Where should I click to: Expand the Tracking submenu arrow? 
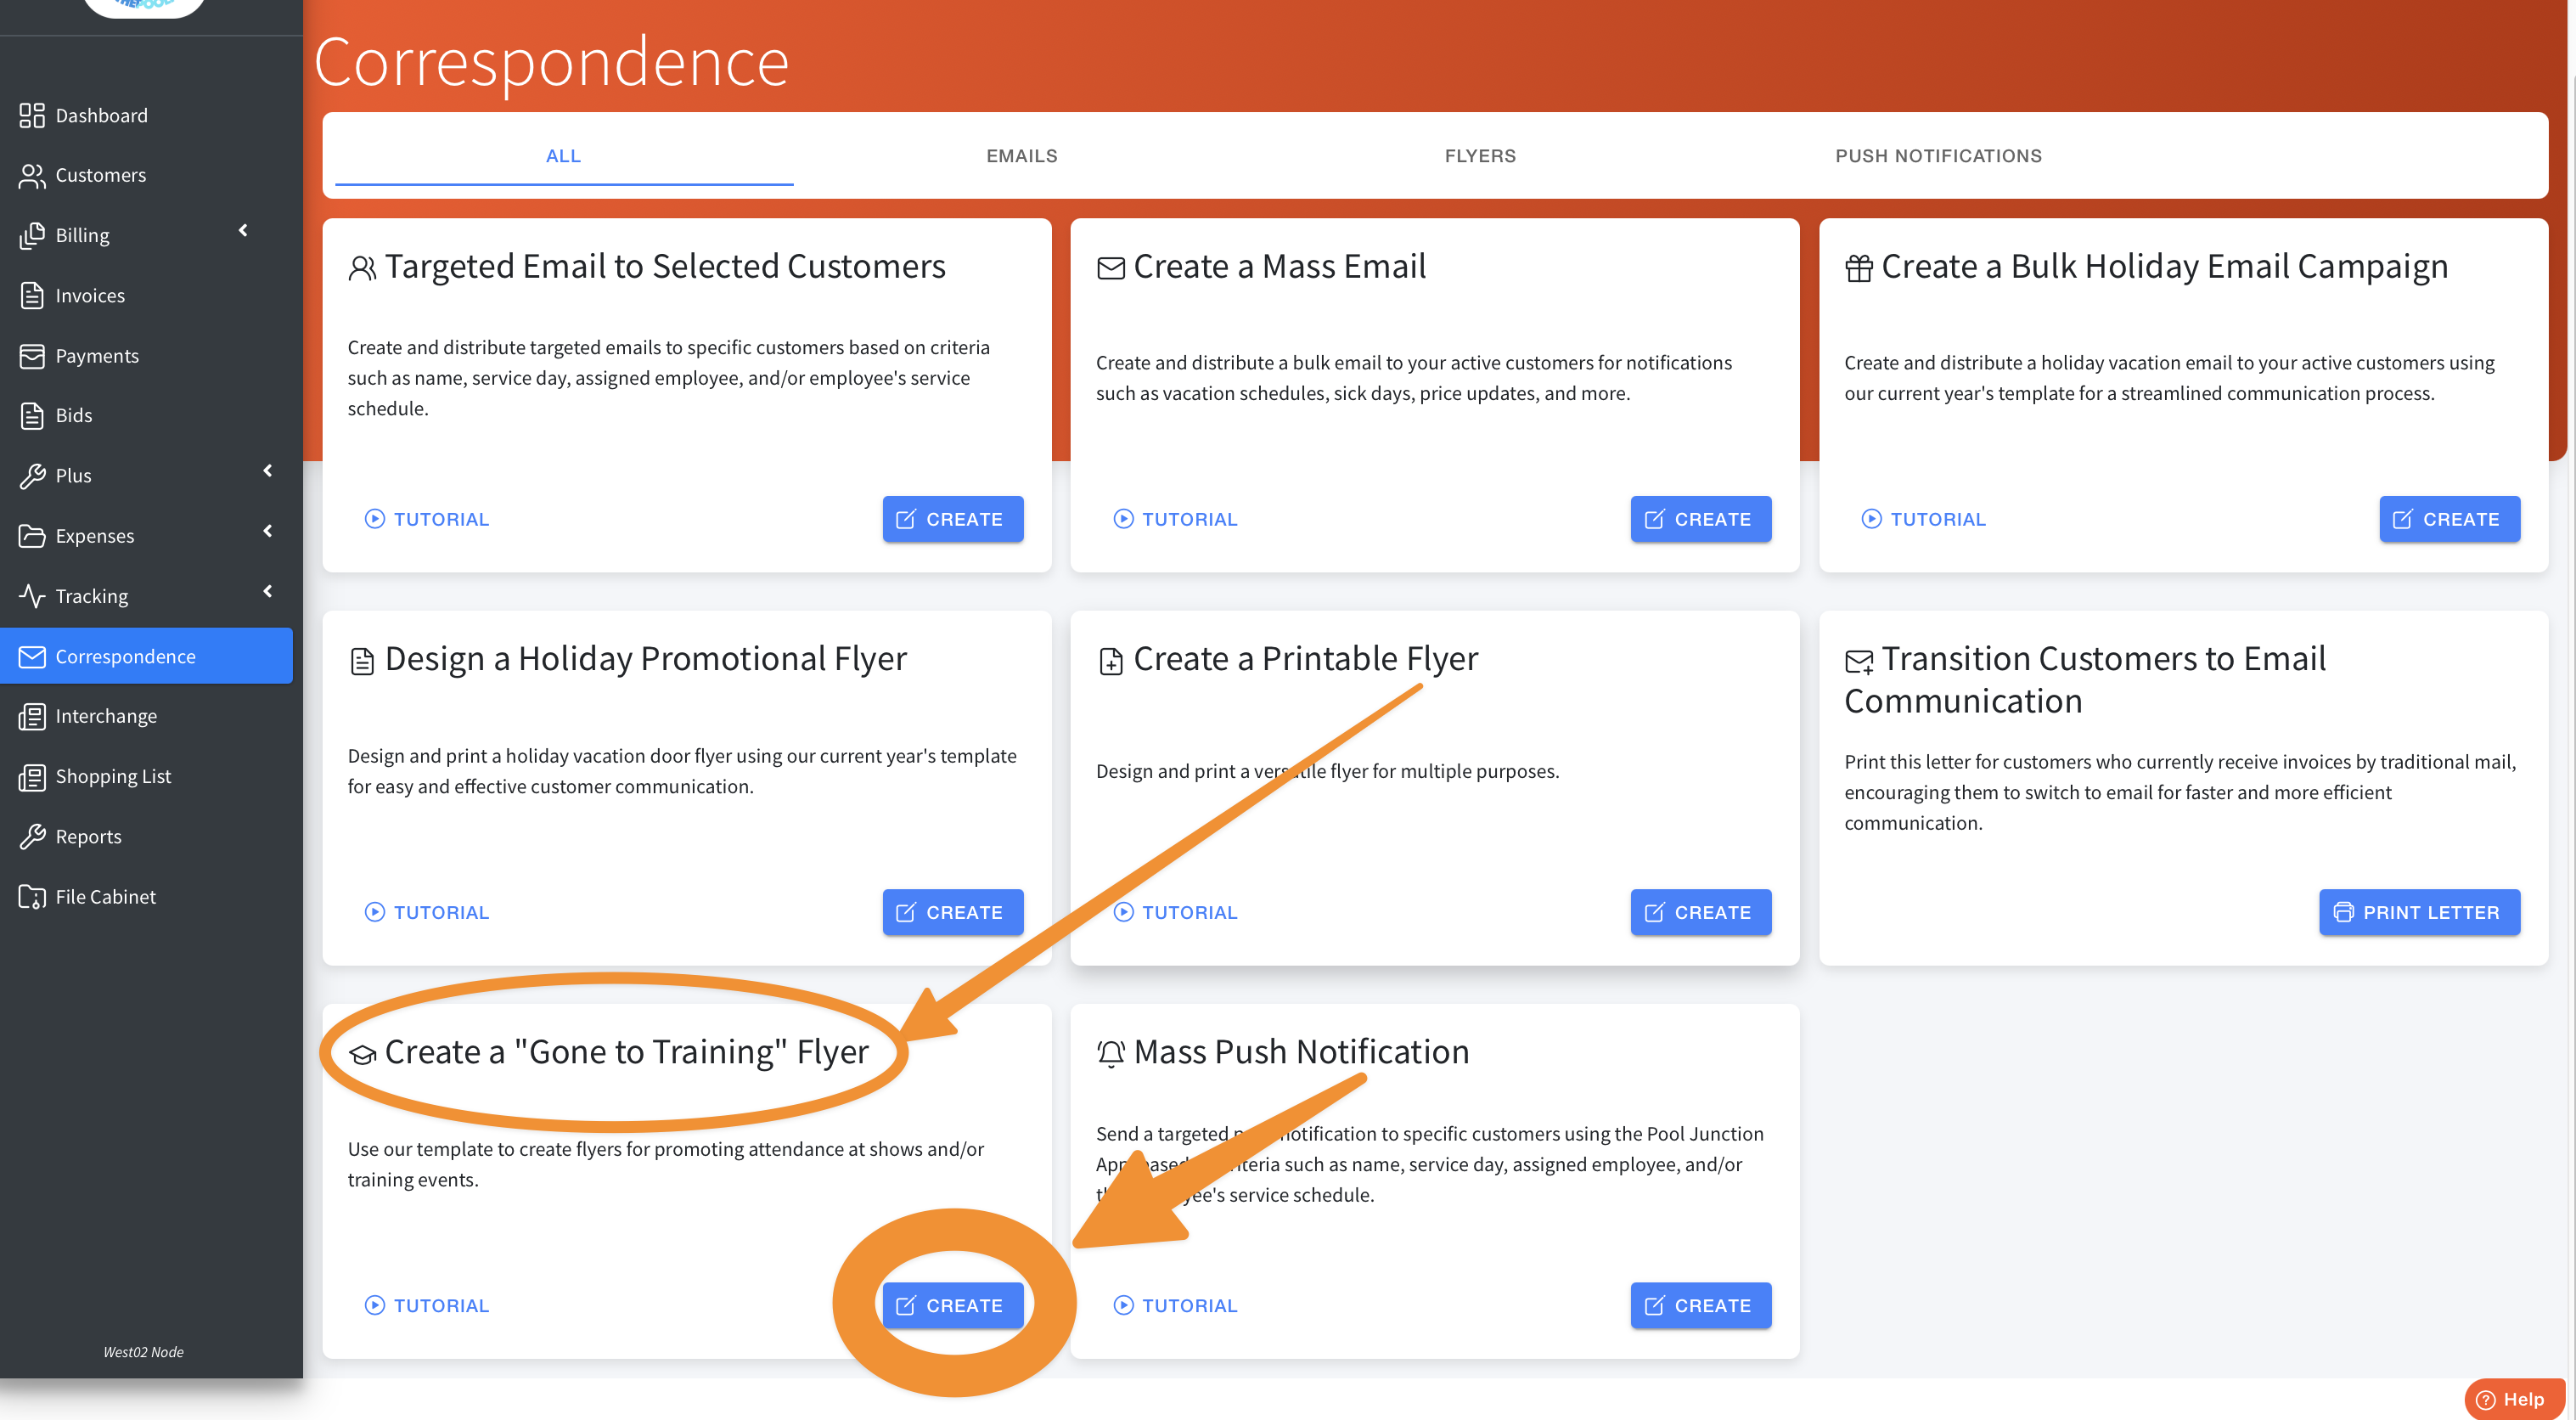(267, 592)
